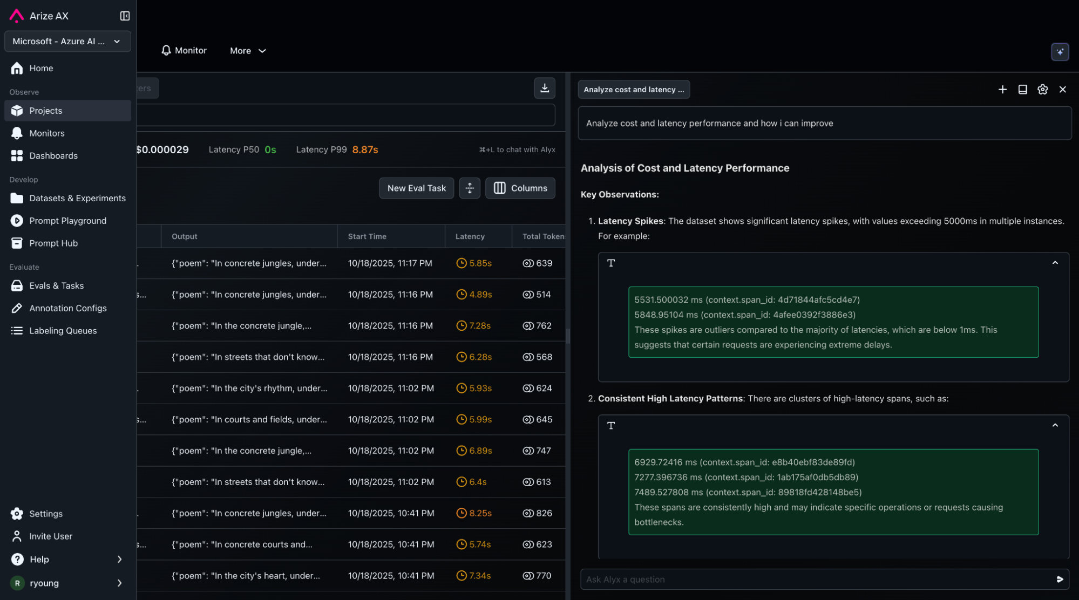
Task: Open Prompt Playground from the sidebar
Action: pos(67,221)
